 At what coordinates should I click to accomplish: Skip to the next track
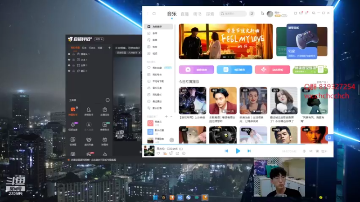coord(249,151)
